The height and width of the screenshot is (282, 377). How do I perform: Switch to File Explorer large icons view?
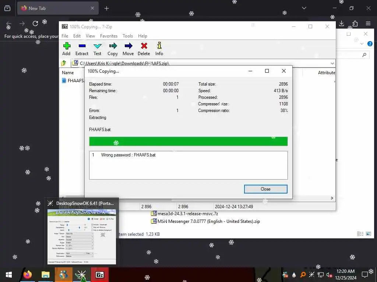pyautogui.click(x=368, y=234)
